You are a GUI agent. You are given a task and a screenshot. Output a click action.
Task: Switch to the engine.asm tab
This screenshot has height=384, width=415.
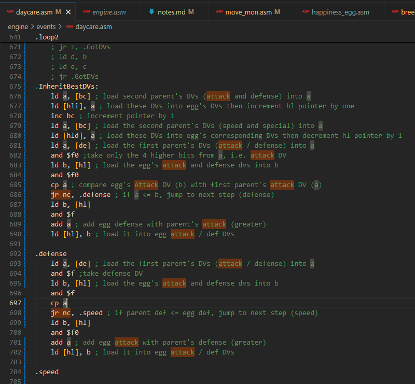coord(108,11)
